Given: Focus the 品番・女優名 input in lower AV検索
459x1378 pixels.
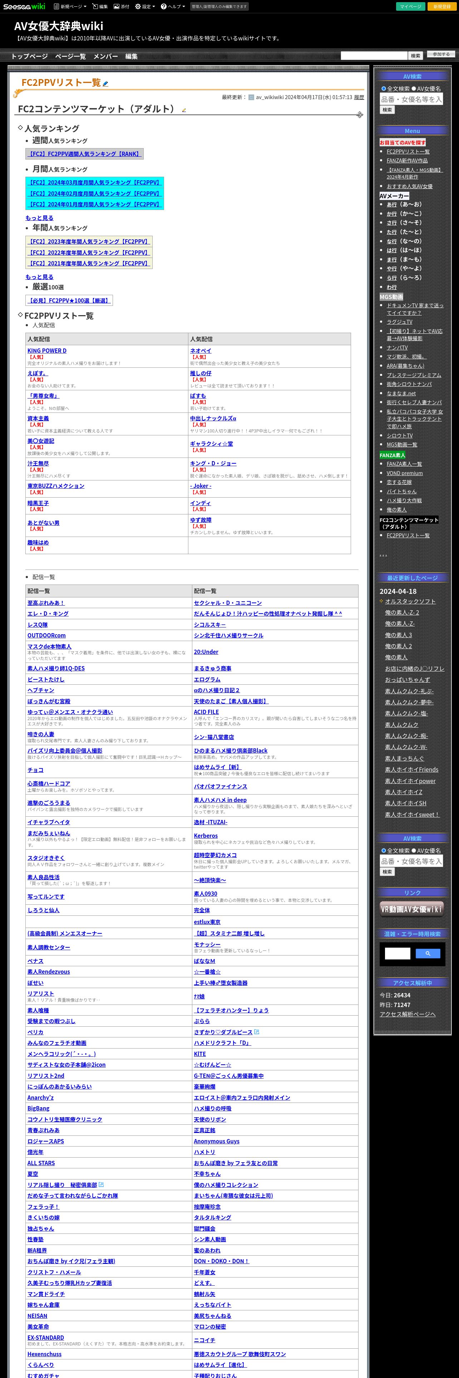Looking at the screenshot, I should [411, 861].
